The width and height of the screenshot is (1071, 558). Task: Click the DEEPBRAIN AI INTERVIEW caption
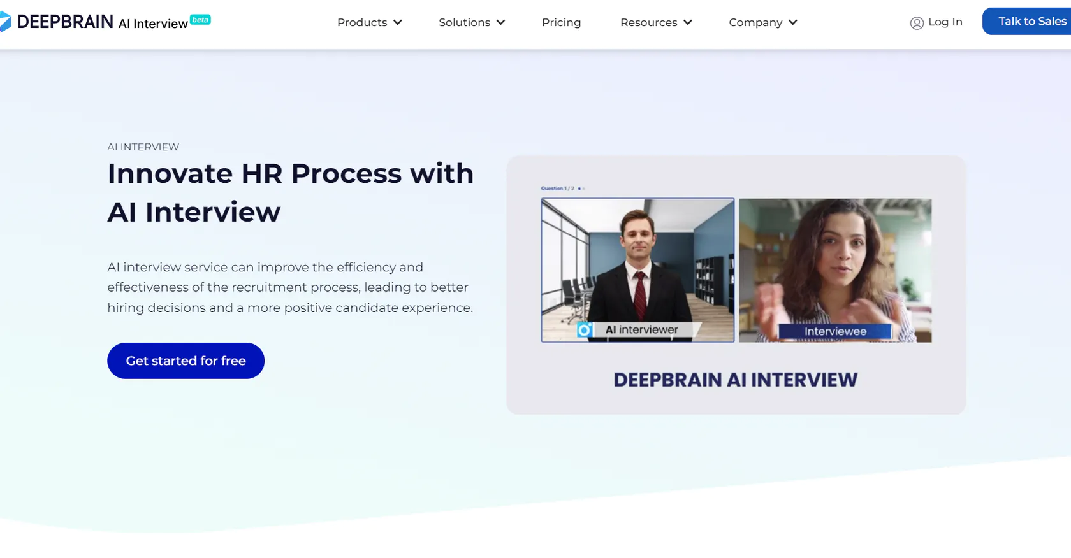pyautogui.click(x=736, y=380)
